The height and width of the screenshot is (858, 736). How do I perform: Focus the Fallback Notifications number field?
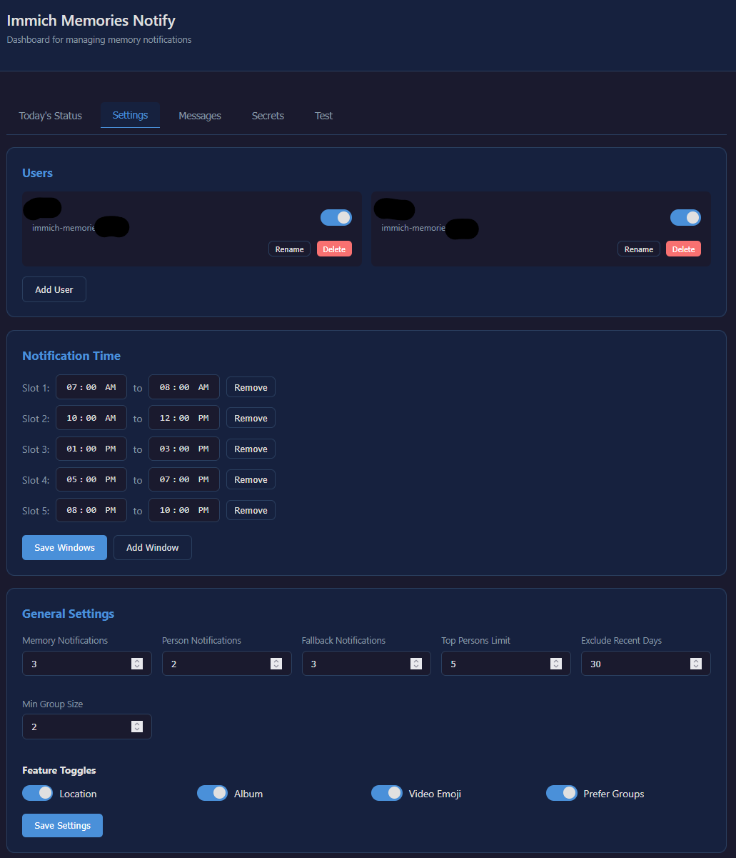click(366, 664)
